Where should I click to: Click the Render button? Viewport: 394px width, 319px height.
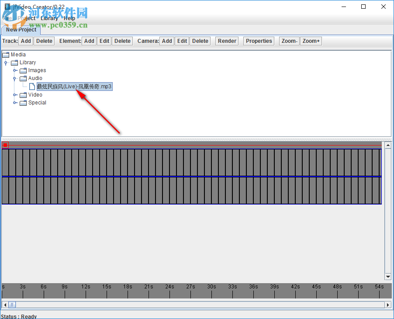click(x=227, y=41)
